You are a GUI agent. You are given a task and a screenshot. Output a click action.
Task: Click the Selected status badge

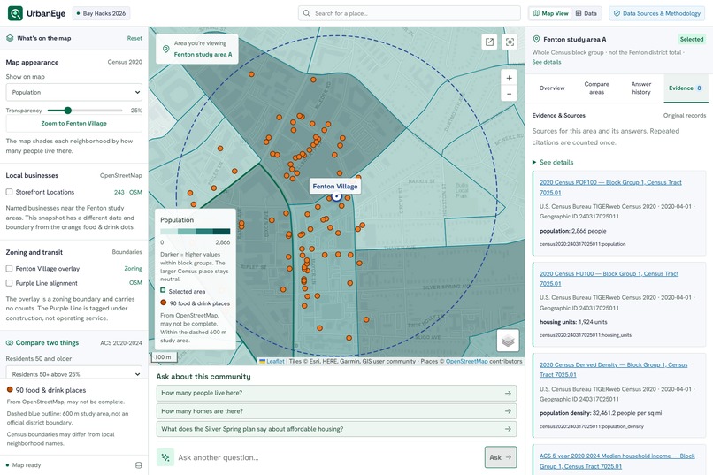coord(692,39)
